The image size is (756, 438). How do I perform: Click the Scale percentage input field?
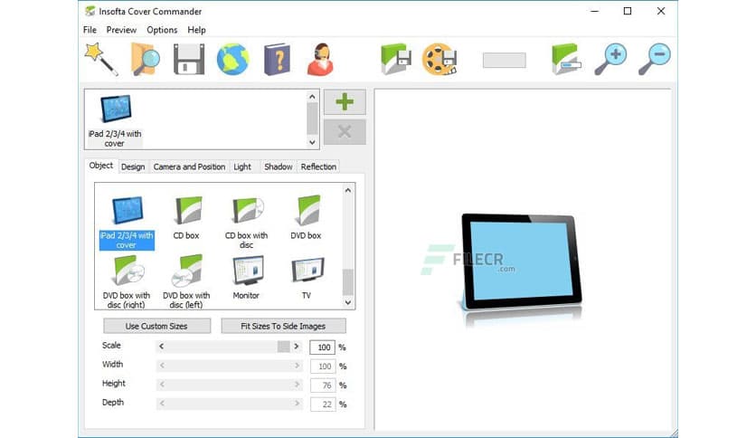click(322, 348)
